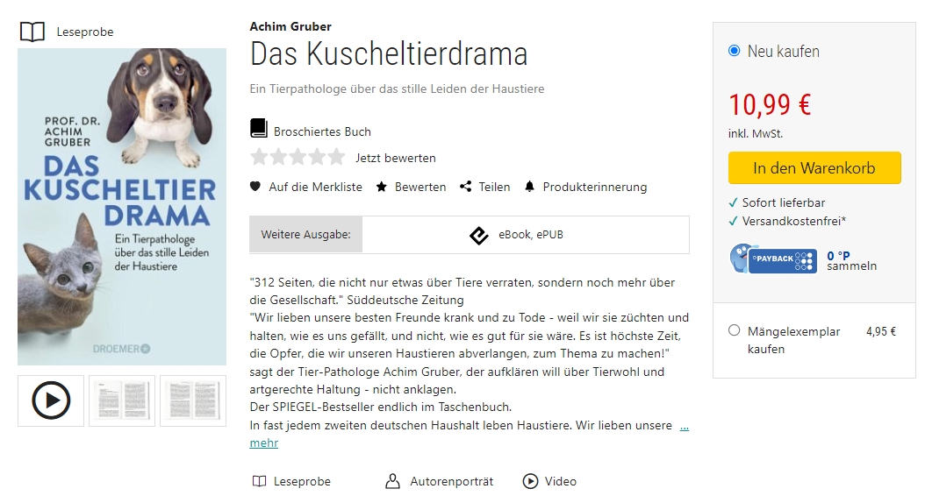Click the open book Leseprobe icon above cover
The width and height of the screenshot is (925, 503).
[x=32, y=32]
